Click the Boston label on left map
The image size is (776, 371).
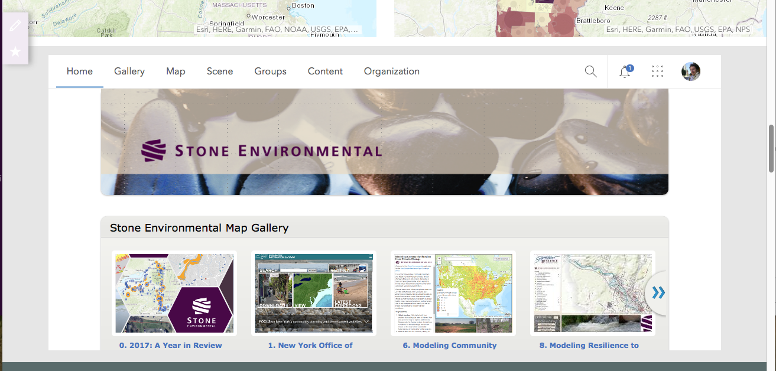tap(303, 5)
